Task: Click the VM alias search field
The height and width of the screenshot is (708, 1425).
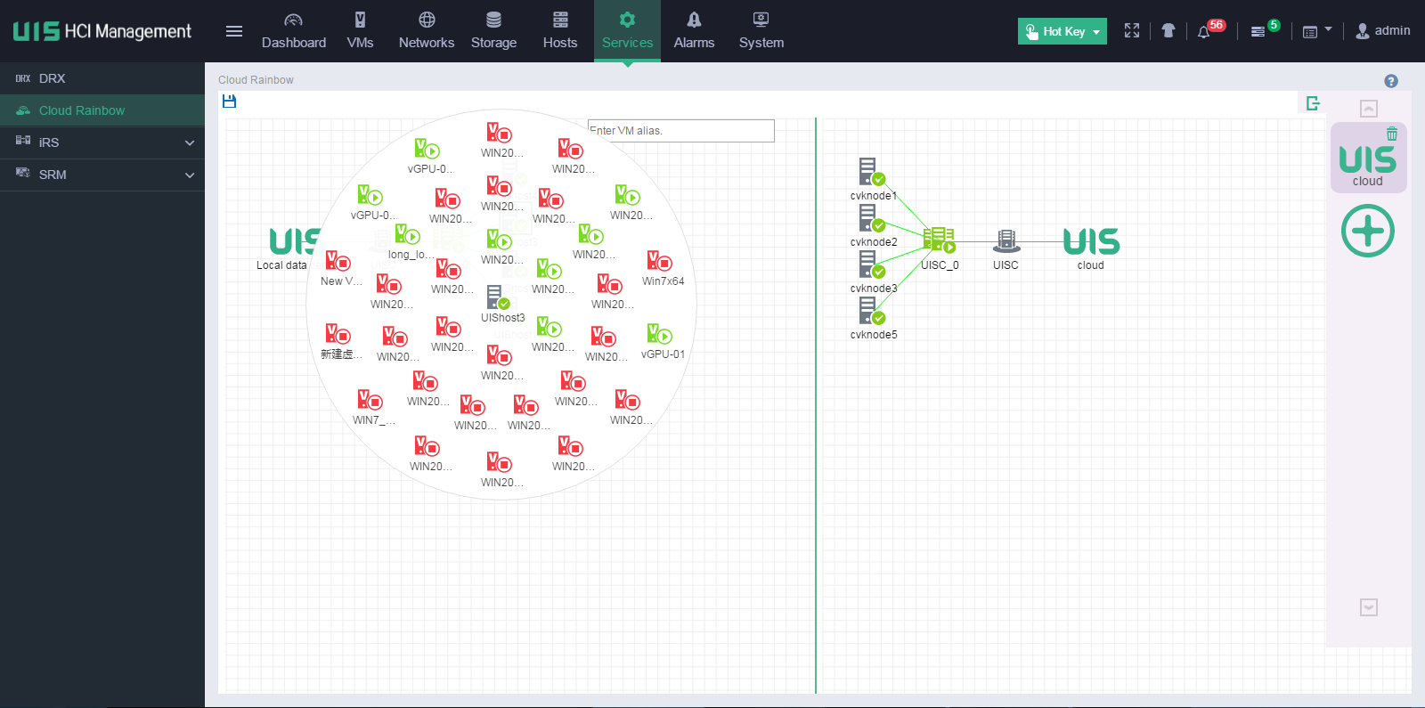Action: pos(681,131)
